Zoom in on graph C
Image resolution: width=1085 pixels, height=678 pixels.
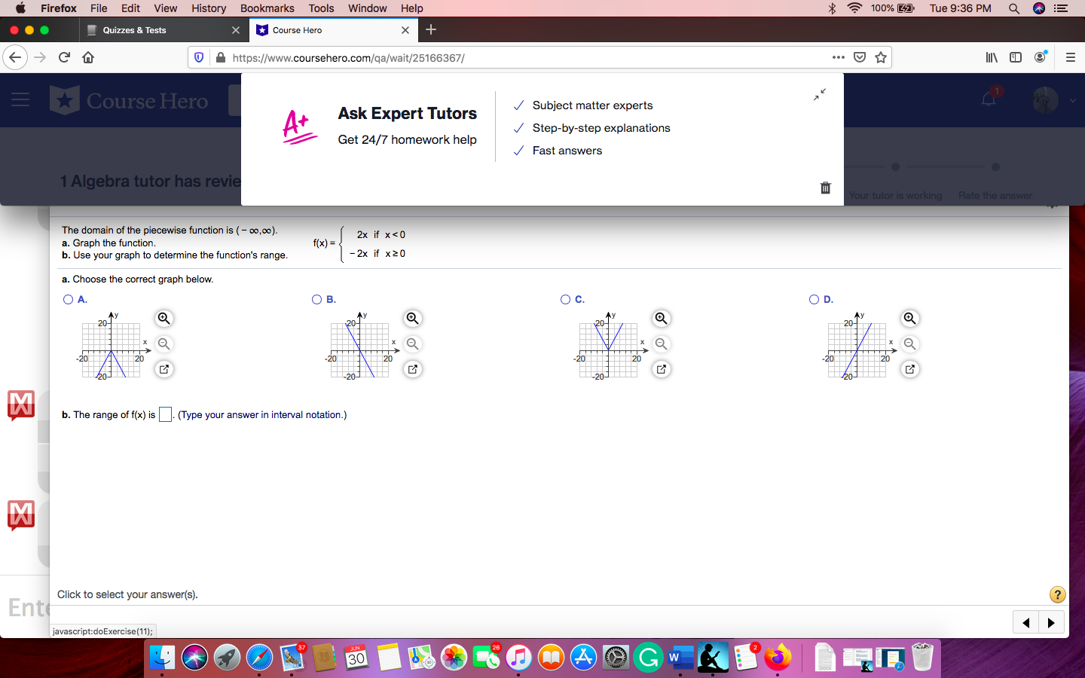point(661,319)
